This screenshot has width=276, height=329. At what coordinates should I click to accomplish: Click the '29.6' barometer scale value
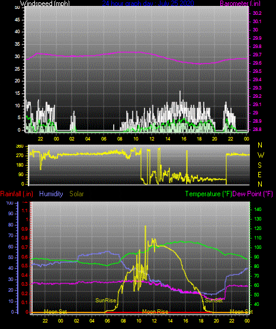(257, 63)
